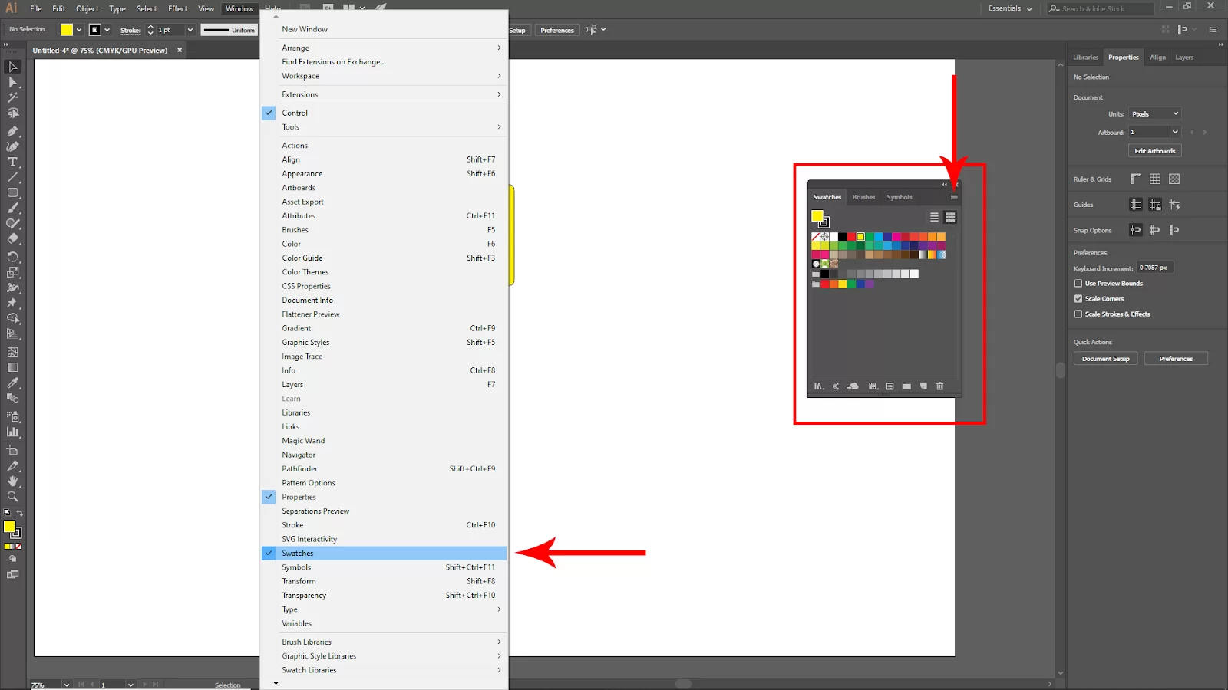Select the Paintbrush tool
The height and width of the screenshot is (690, 1228).
12,208
